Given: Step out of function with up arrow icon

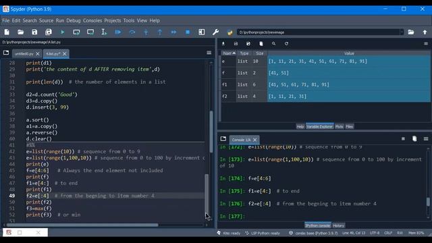Looking at the screenshot, I should coord(160,32).
